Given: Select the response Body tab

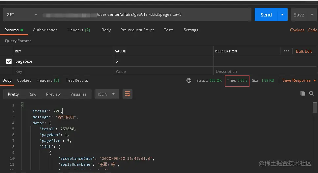Looking at the screenshot, I should tap(7, 80).
